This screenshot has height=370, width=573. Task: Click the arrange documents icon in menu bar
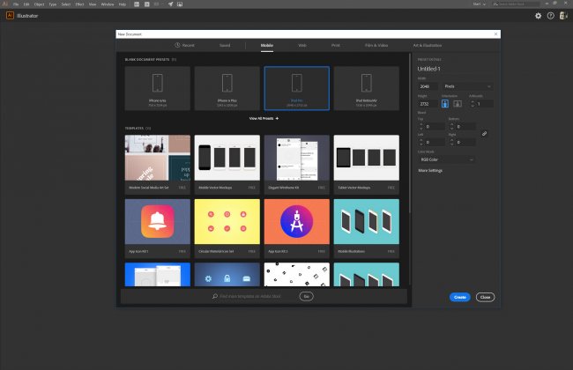coord(157,4)
